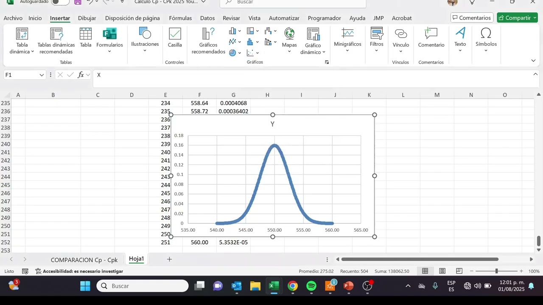Insert a Tabla from ribbon
The width and height of the screenshot is (543, 305).
pos(86,38)
